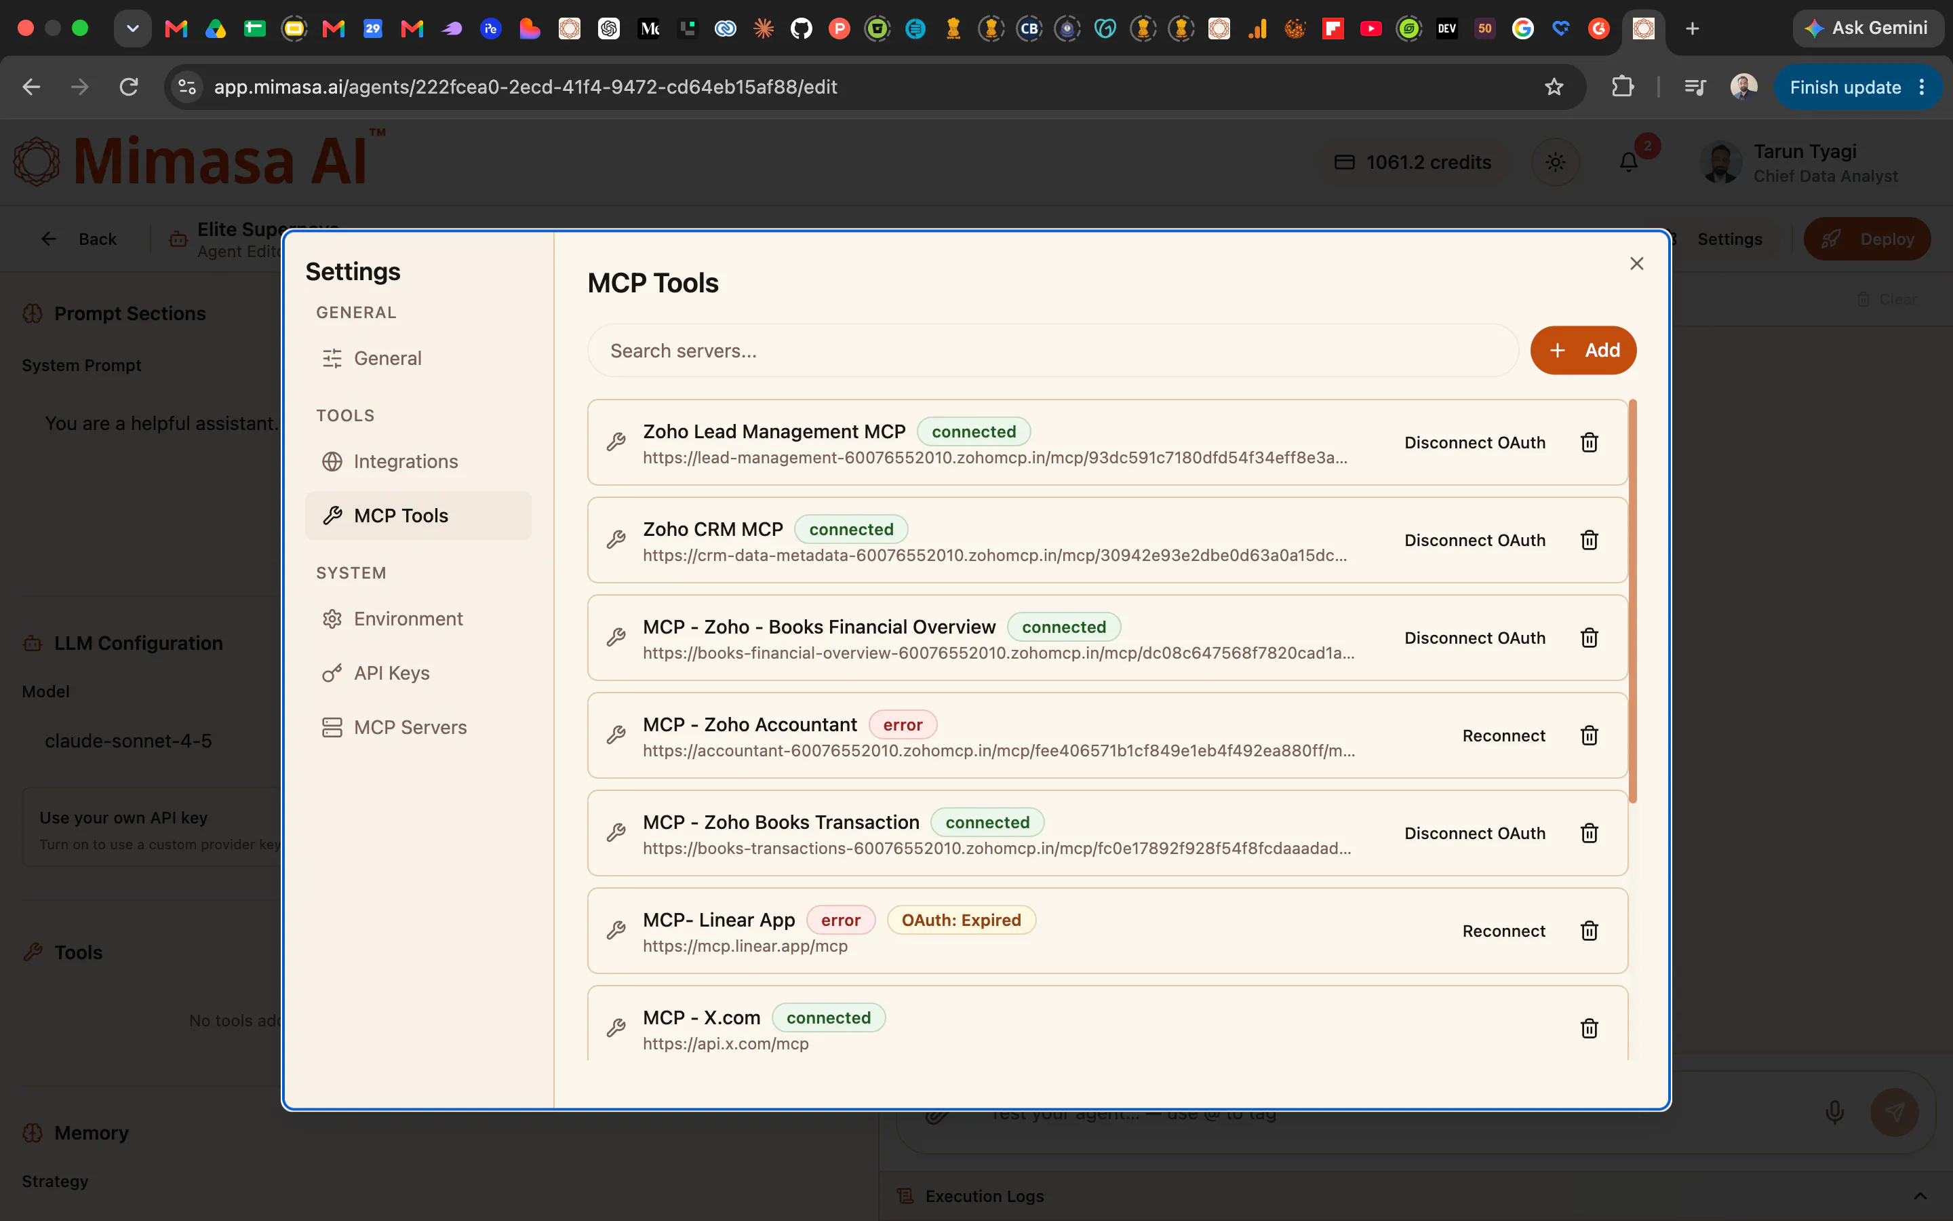Click the browser address bar URL

[526, 88]
